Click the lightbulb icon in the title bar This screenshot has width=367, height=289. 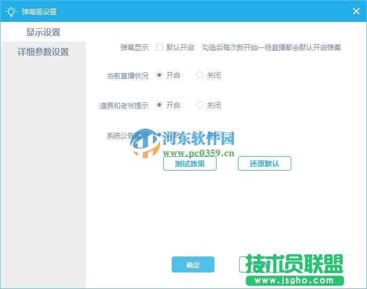pos(11,11)
